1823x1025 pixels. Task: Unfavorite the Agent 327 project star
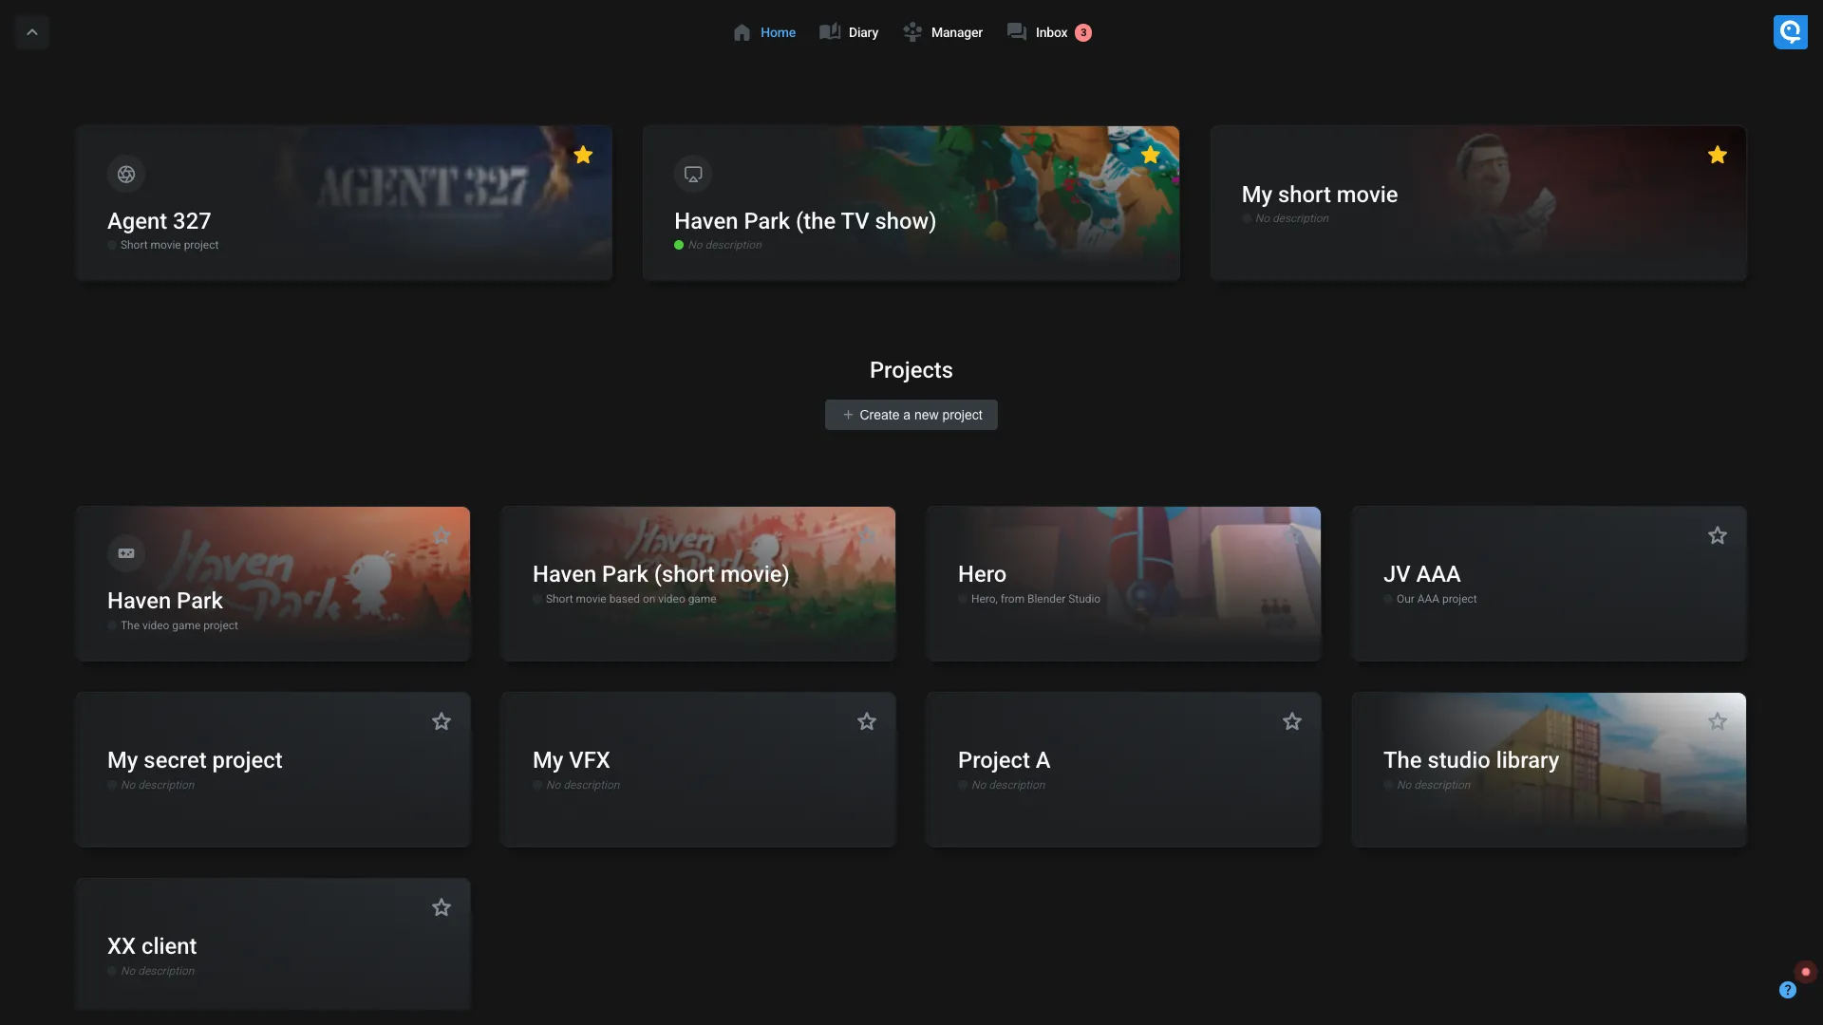pos(583,155)
